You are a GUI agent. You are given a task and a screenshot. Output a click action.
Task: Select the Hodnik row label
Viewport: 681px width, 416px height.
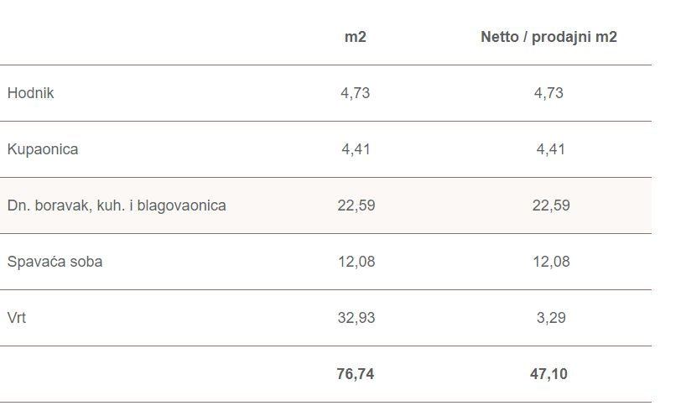click(x=30, y=93)
